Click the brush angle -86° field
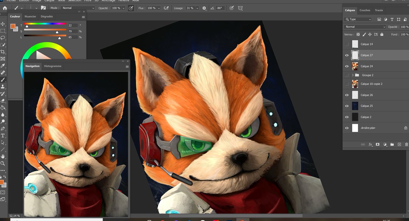The width and height of the screenshot is (409, 221). click(220, 8)
